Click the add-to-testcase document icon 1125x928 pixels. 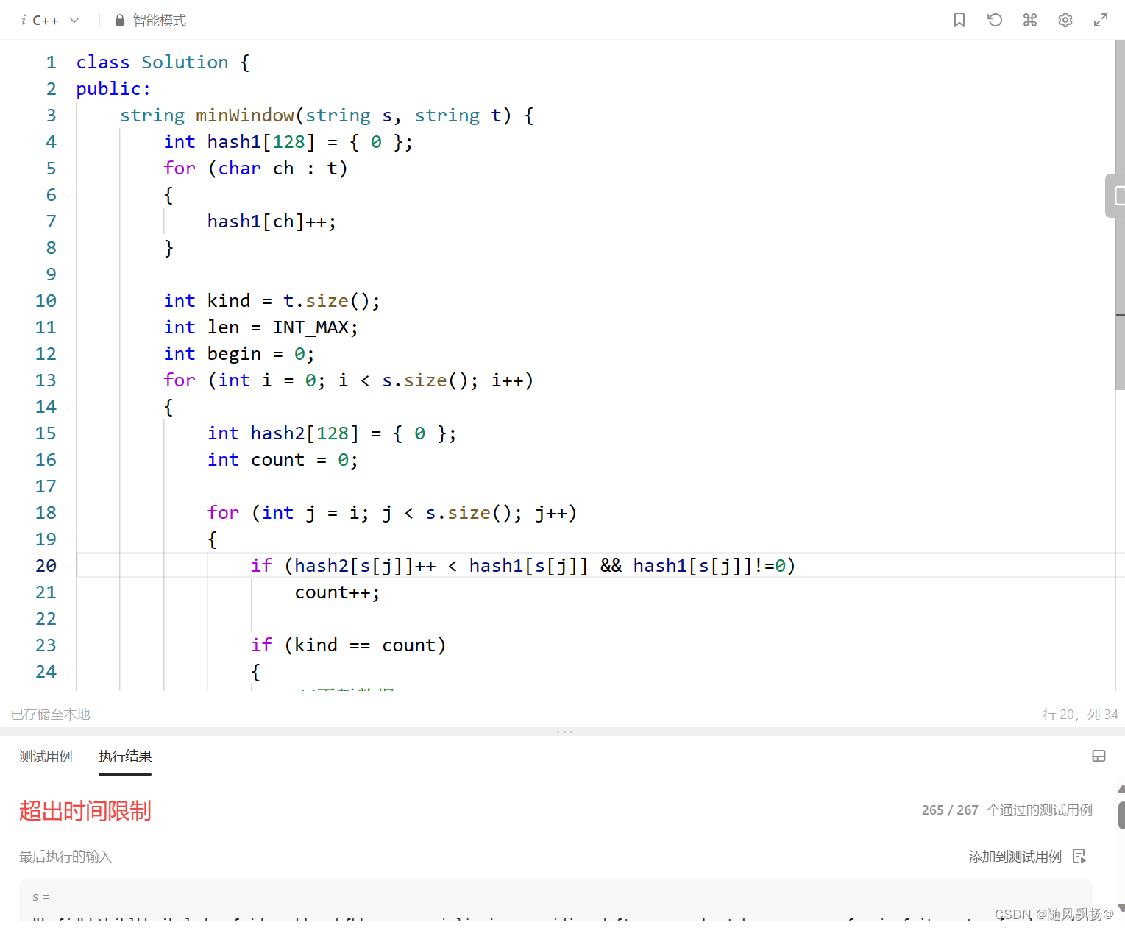1079,856
